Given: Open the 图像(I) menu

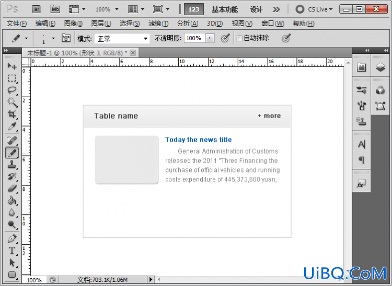Looking at the screenshot, I should [73, 24].
